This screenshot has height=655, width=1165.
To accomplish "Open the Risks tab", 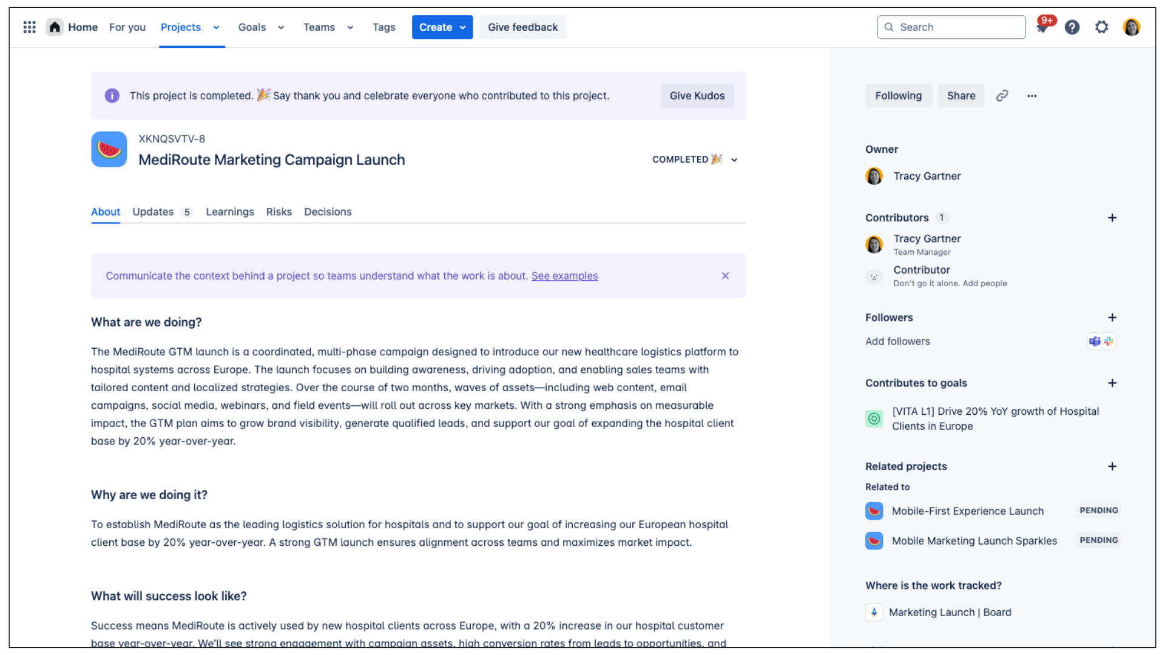I will coord(279,212).
